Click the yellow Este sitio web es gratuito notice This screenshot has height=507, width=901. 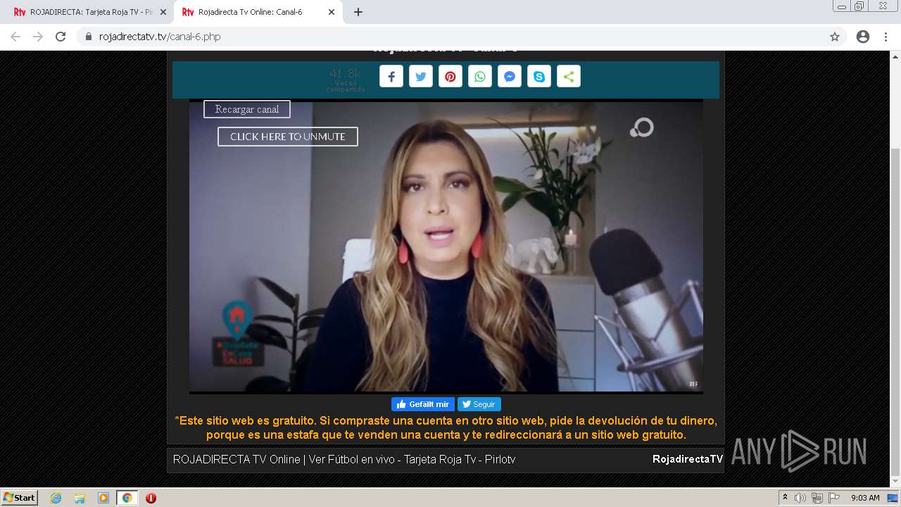pyautogui.click(x=446, y=427)
